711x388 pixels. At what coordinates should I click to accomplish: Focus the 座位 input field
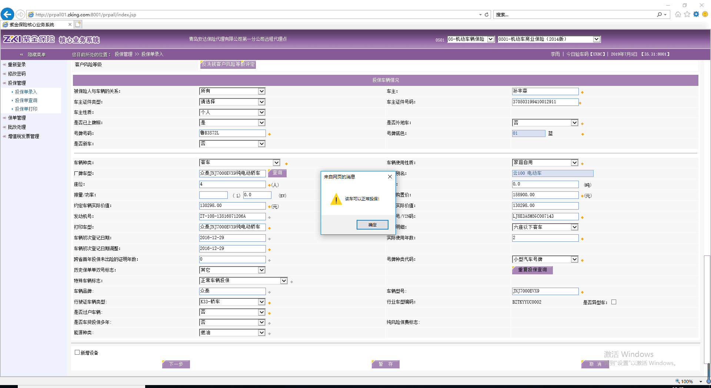[x=232, y=184]
